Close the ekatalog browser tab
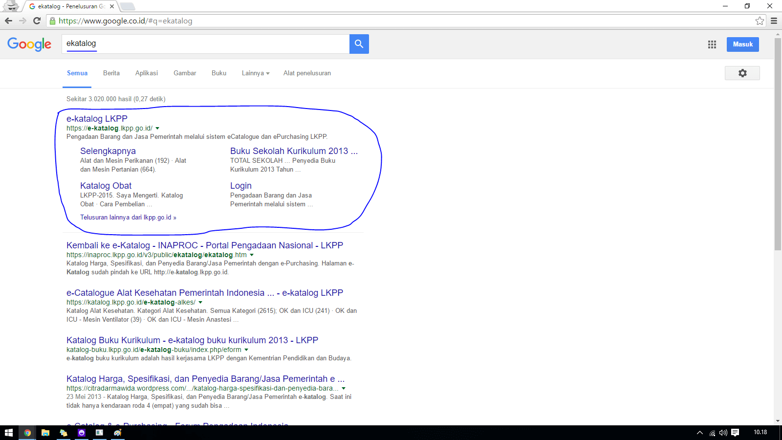The width and height of the screenshot is (782, 440). tap(112, 6)
